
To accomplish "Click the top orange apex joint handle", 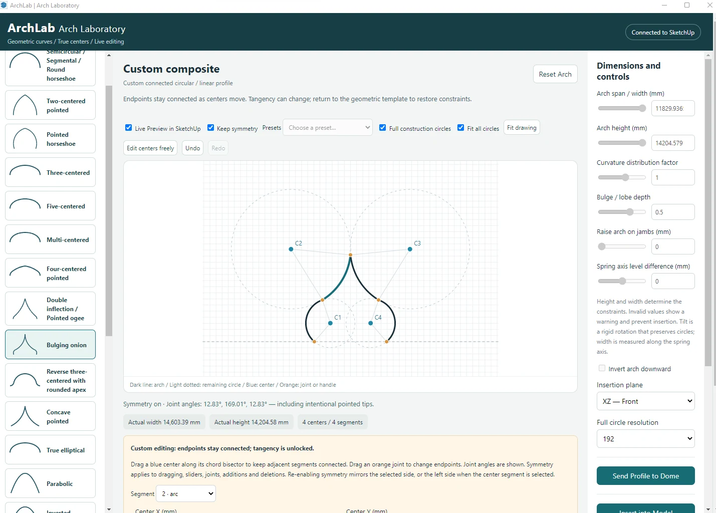I will tap(350, 255).
